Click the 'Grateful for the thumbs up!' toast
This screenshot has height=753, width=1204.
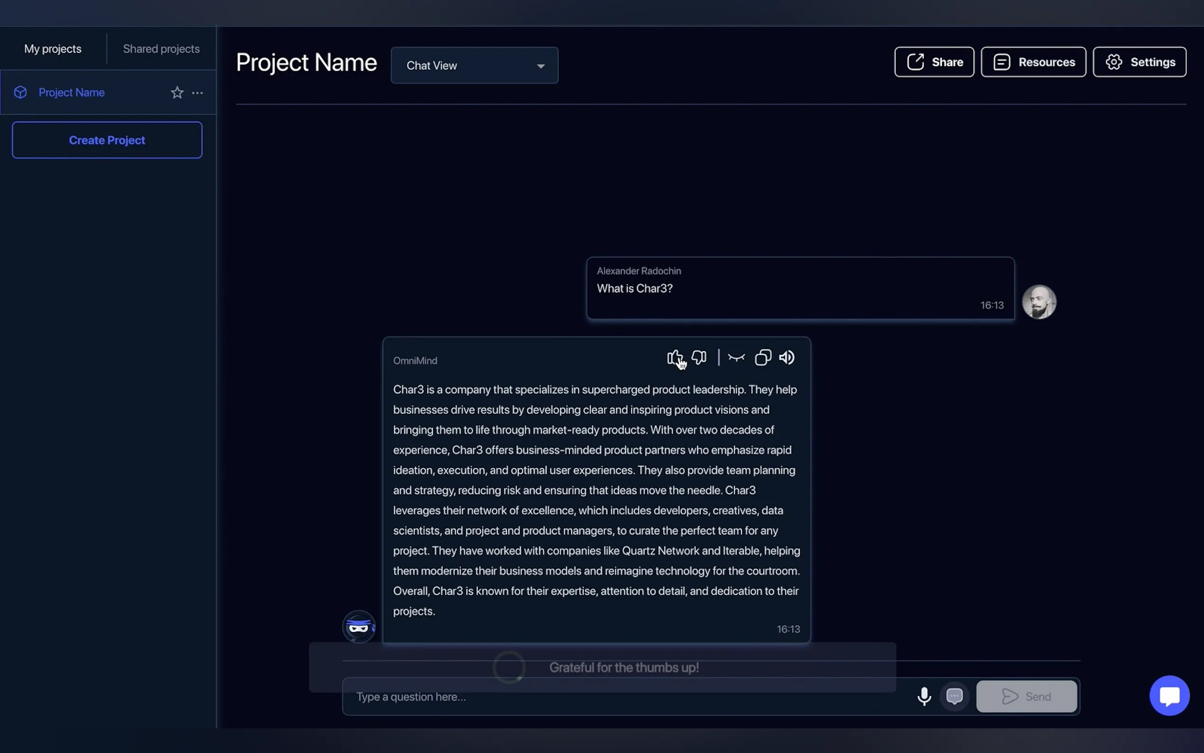[x=602, y=667]
